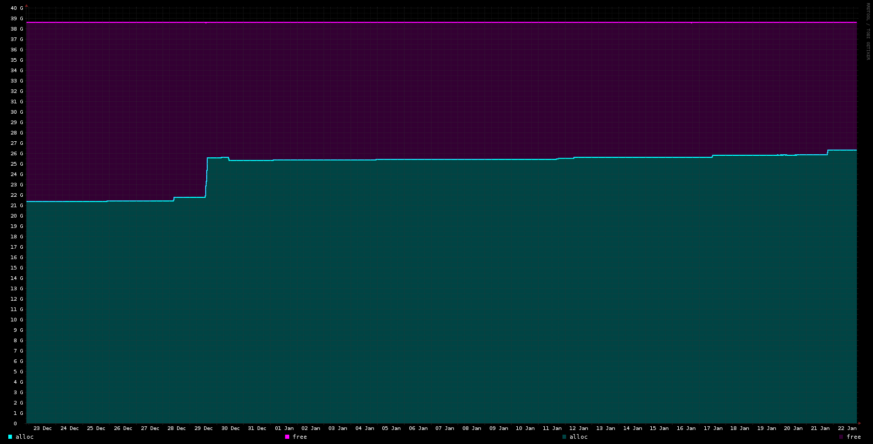
Task: Select the 01 Jan date label
Action: (x=284, y=428)
